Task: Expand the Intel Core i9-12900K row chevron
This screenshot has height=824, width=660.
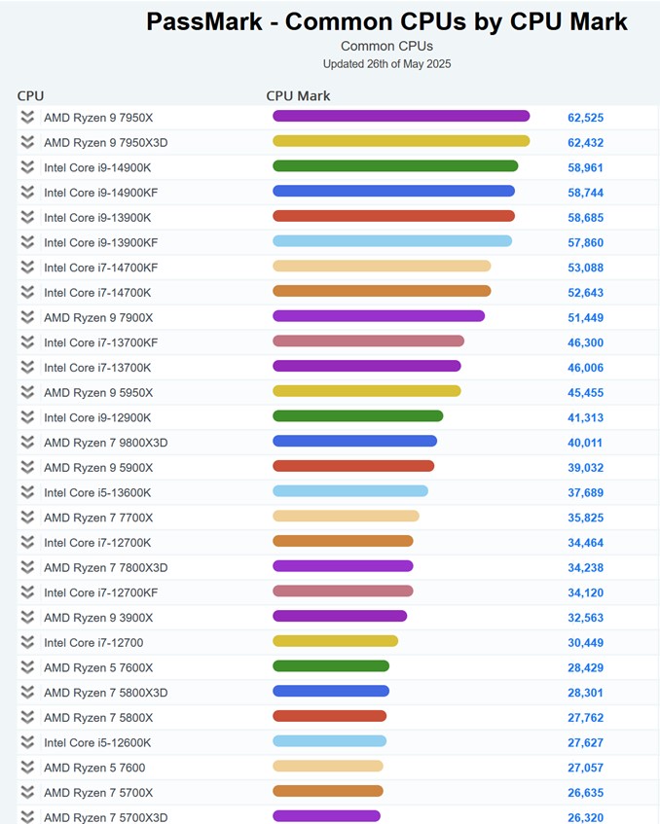Action: [27, 417]
